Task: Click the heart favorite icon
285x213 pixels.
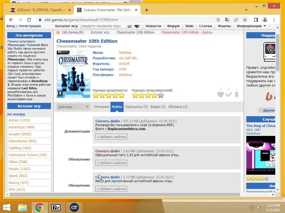Action: pyautogui.click(x=220, y=94)
